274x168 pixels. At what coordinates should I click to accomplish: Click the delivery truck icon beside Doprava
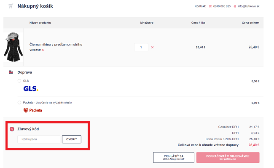pos(11,72)
